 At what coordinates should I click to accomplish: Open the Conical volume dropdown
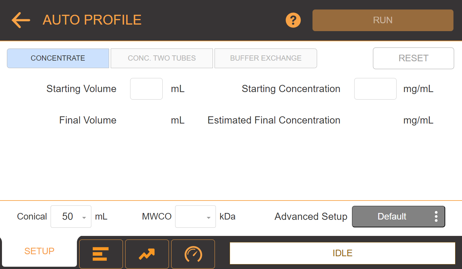(71, 217)
